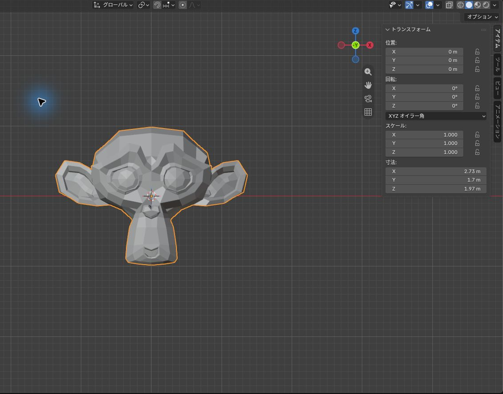Click the rotation Y value field
The height and width of the screenshot is (394, 503).
424,97
